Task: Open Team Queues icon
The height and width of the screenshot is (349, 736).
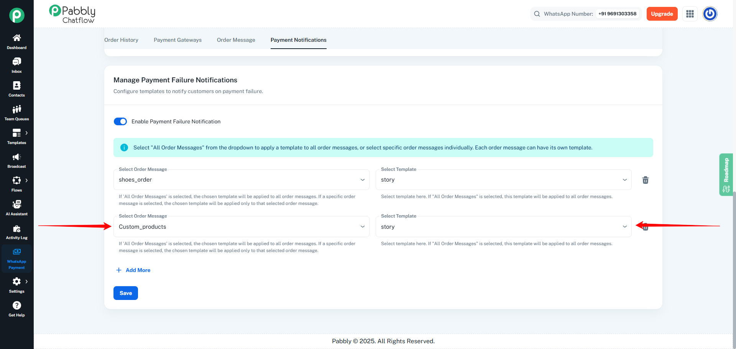Action: click(17, 109)
